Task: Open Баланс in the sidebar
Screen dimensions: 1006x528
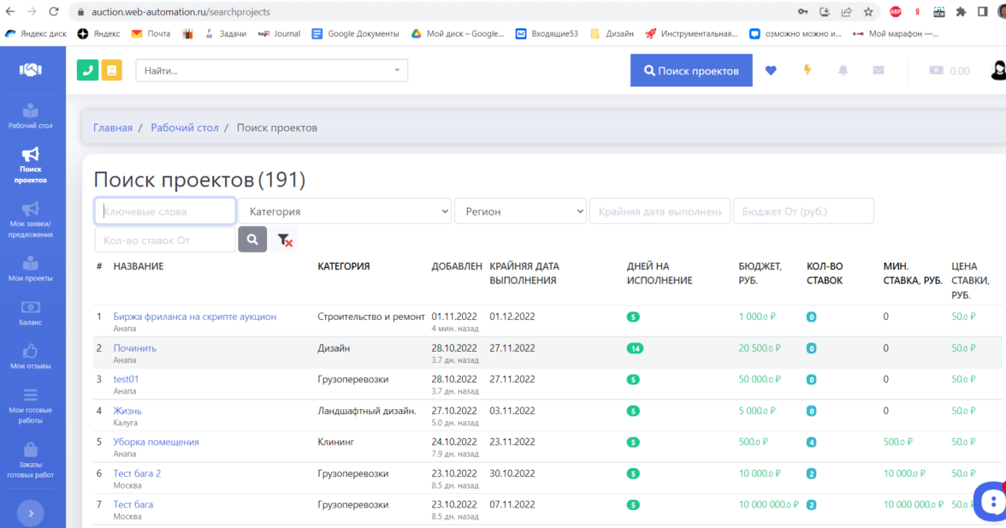Action: point(31,313)
